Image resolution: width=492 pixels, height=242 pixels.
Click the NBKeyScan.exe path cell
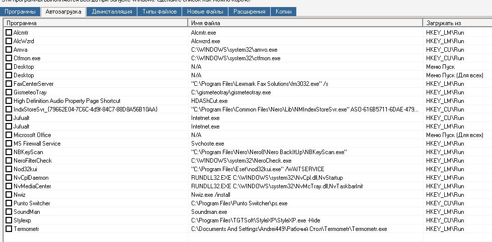tap(269, 152)
